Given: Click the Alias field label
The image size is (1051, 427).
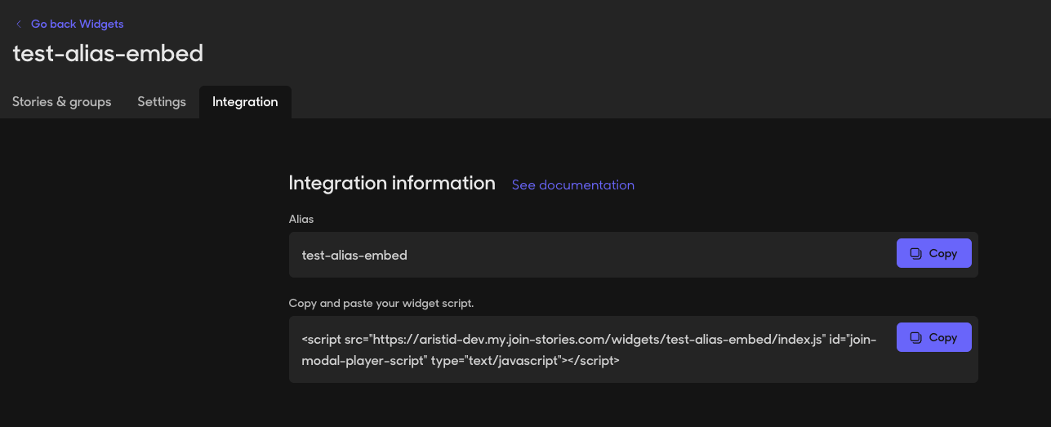Looking at the screenshot, I should click(x=301, y=219).
